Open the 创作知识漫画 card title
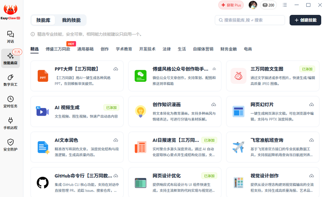Image resolution: width=325 pixels, height=197 pixels. (167, 104)
